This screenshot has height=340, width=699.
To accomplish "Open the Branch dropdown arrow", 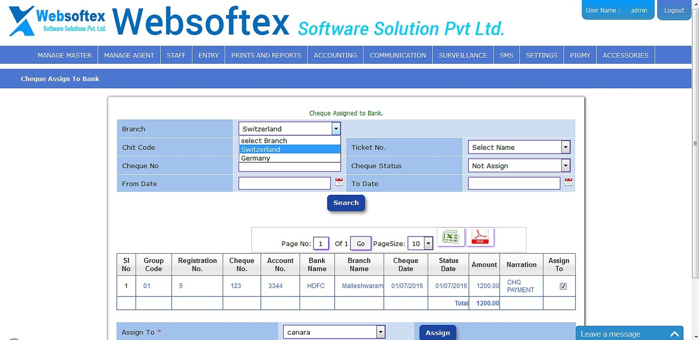I will 336,128.
